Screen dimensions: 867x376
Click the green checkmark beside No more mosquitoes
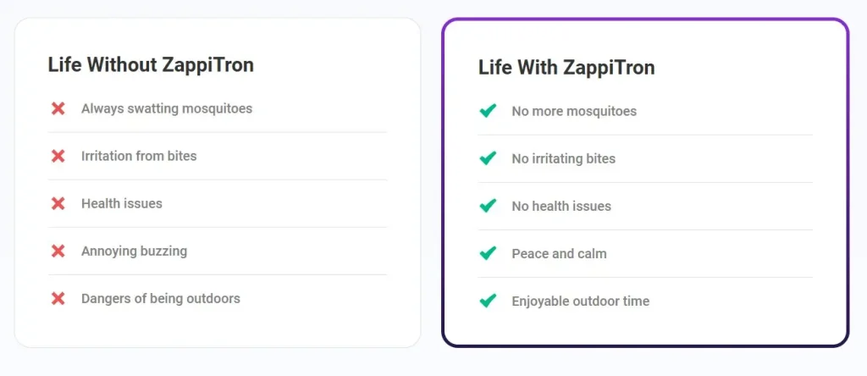tap(488, 111)
